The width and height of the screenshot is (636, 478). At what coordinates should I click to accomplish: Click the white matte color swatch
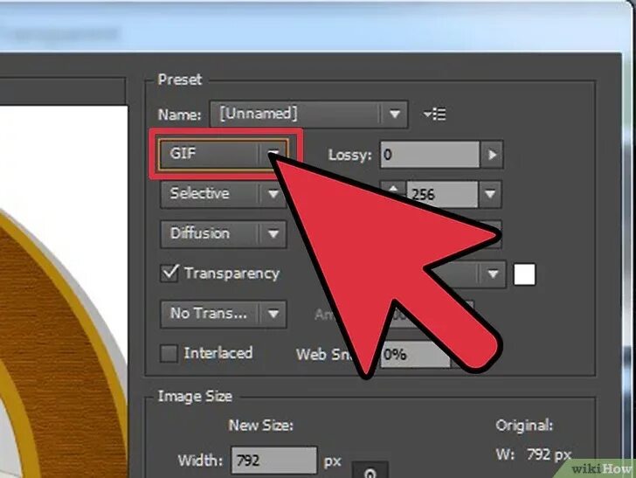(x=524, y=274)
